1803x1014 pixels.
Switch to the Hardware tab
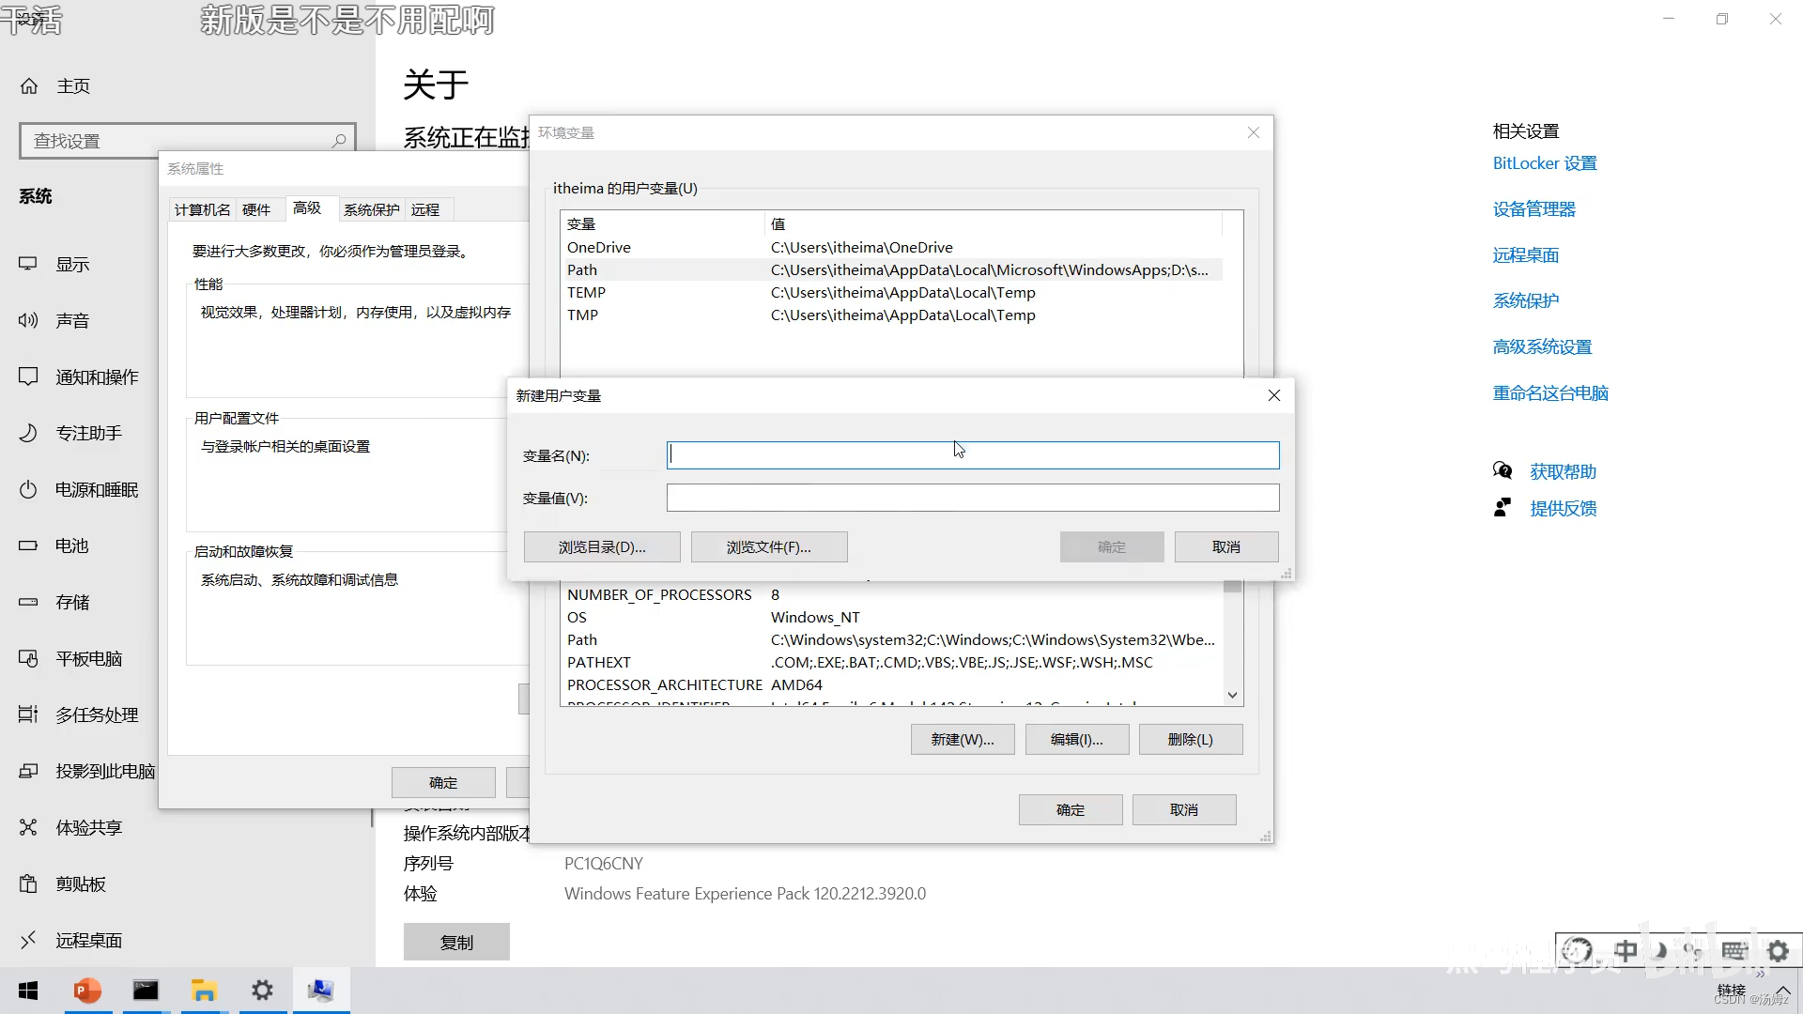tap(256, 209)
